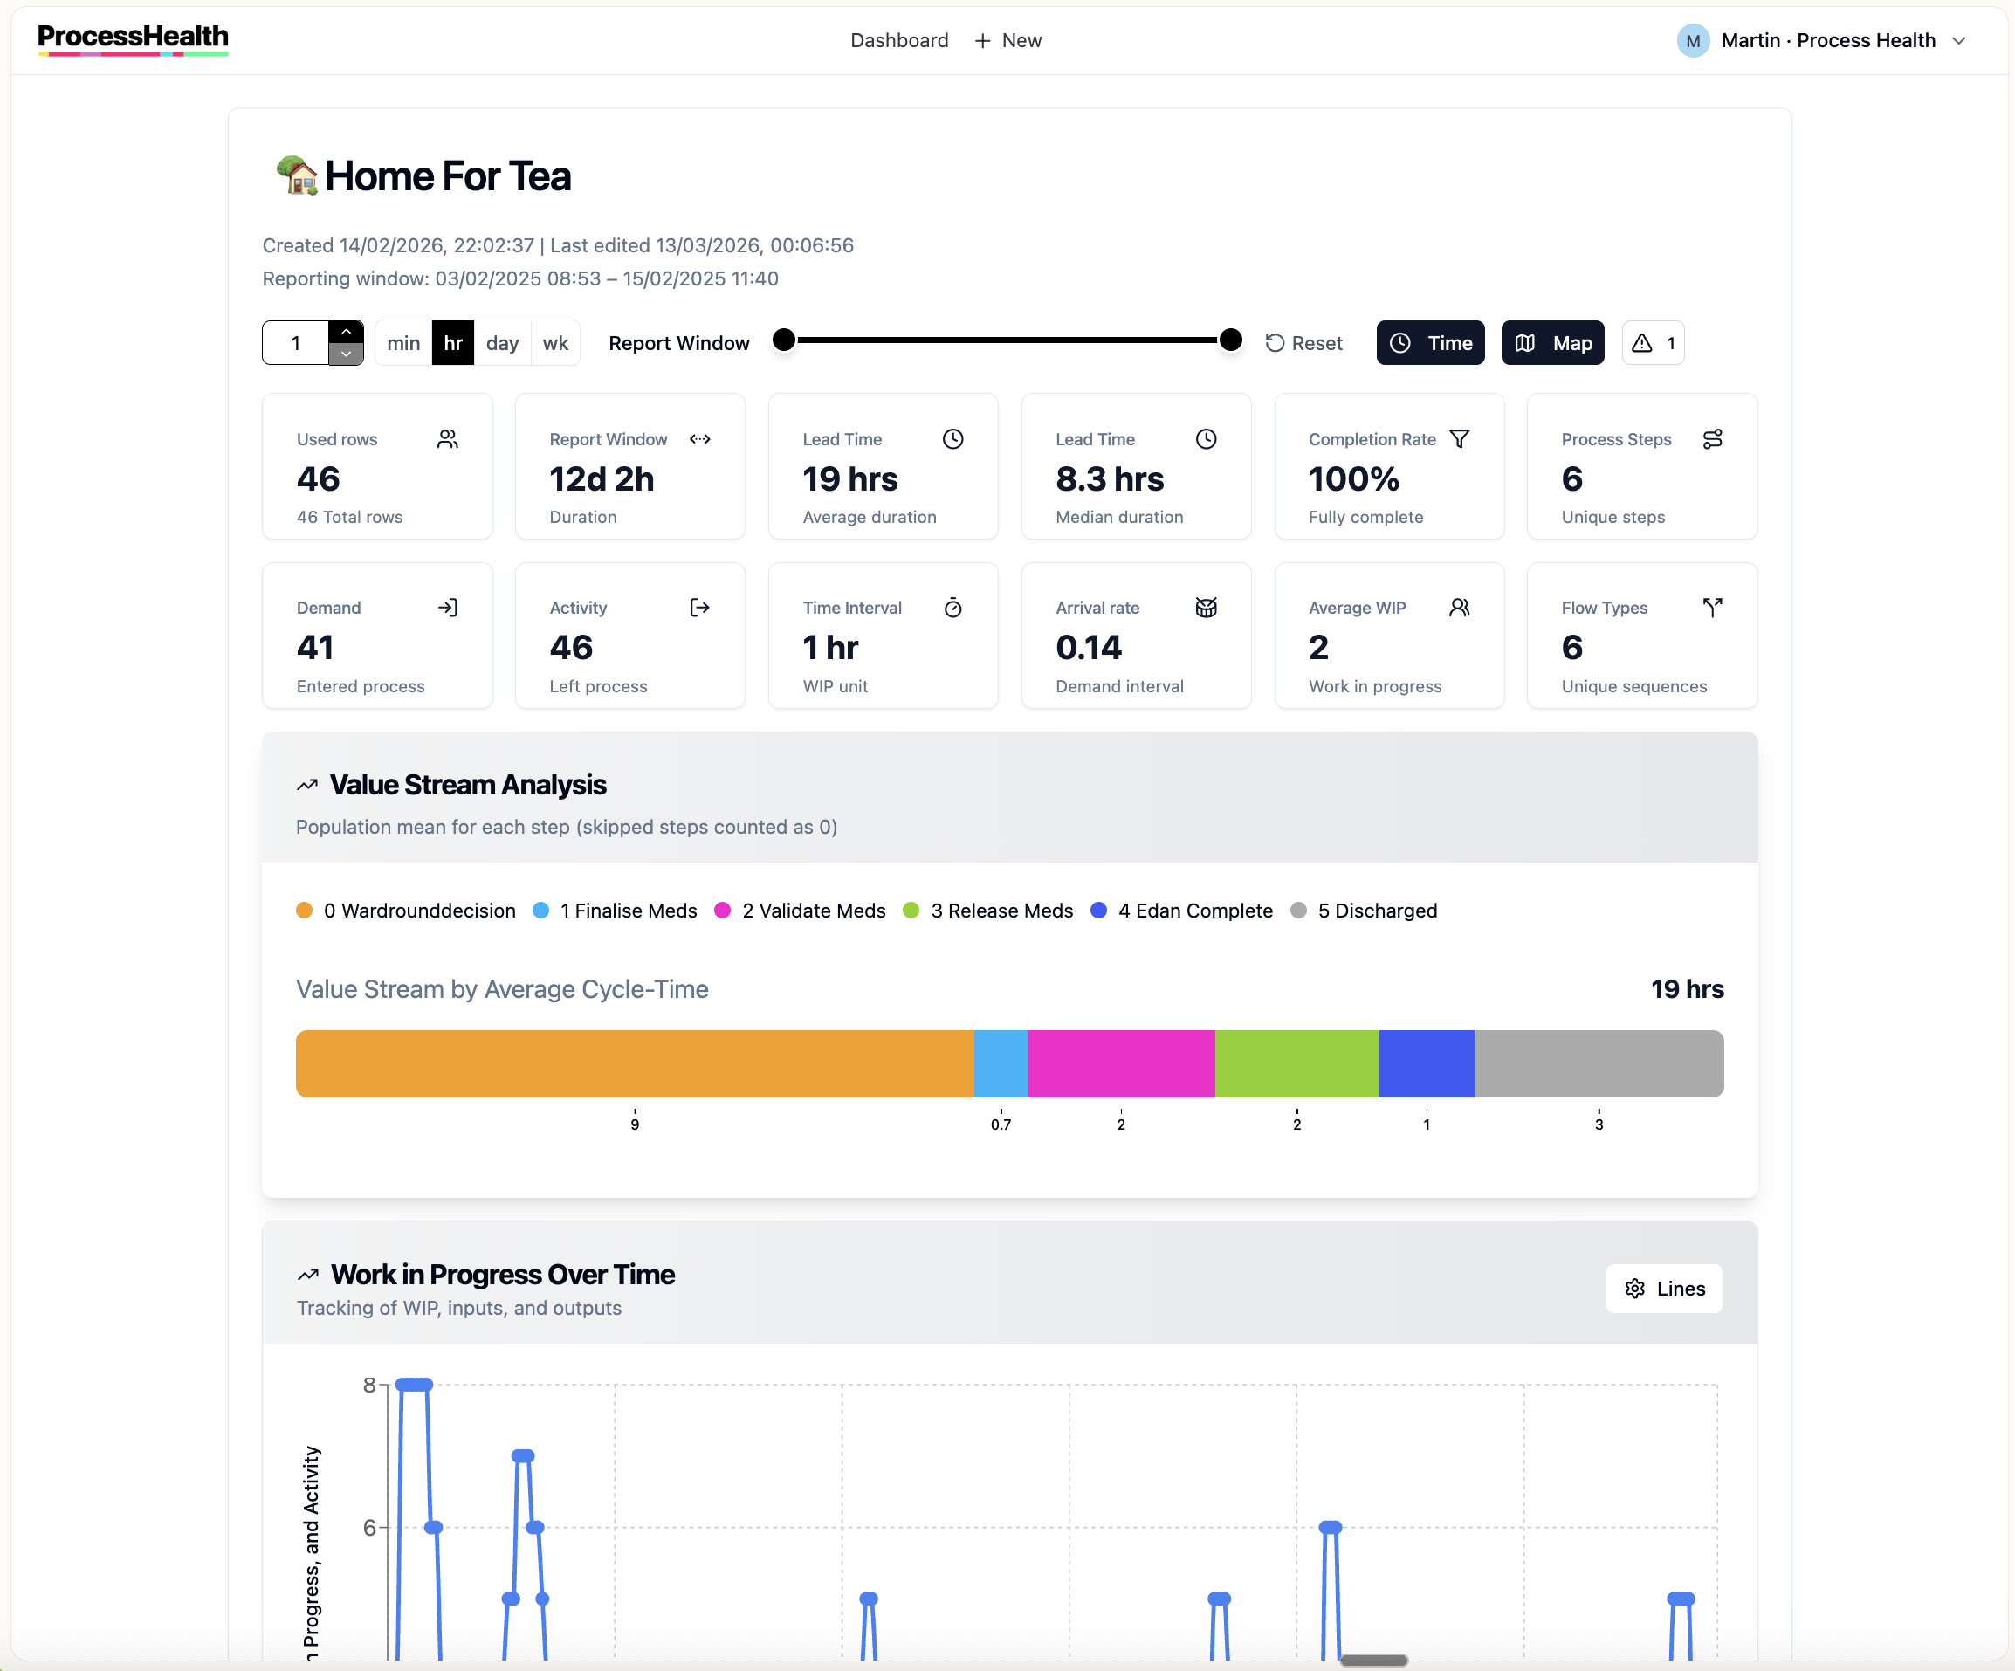This screenshot has height=1671, width=2015.
Task: Open the warnings button showing 1
Action: pyautogui.click(x=1653, y=342)
